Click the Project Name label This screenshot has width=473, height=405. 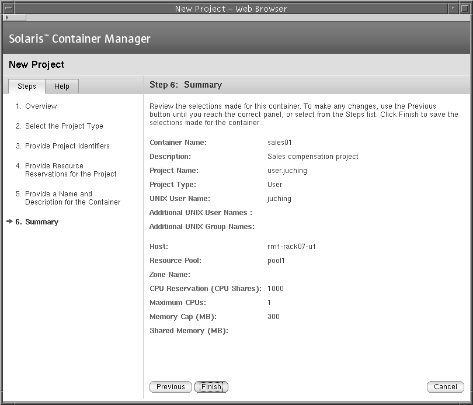pos(174,171)
